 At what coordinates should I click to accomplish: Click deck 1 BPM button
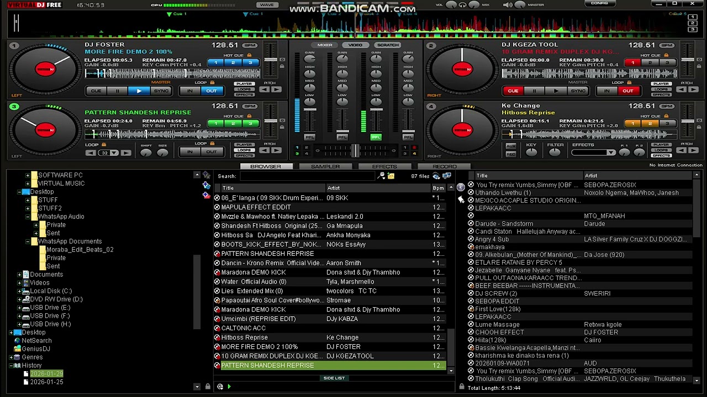[x=250, y=45]
